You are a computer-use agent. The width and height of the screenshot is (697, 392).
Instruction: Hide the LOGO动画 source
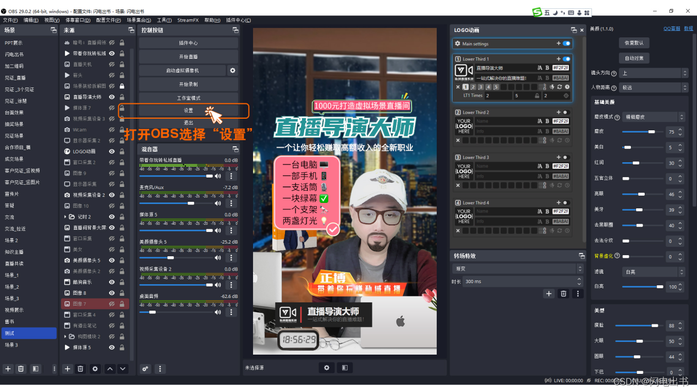[112, 151]
